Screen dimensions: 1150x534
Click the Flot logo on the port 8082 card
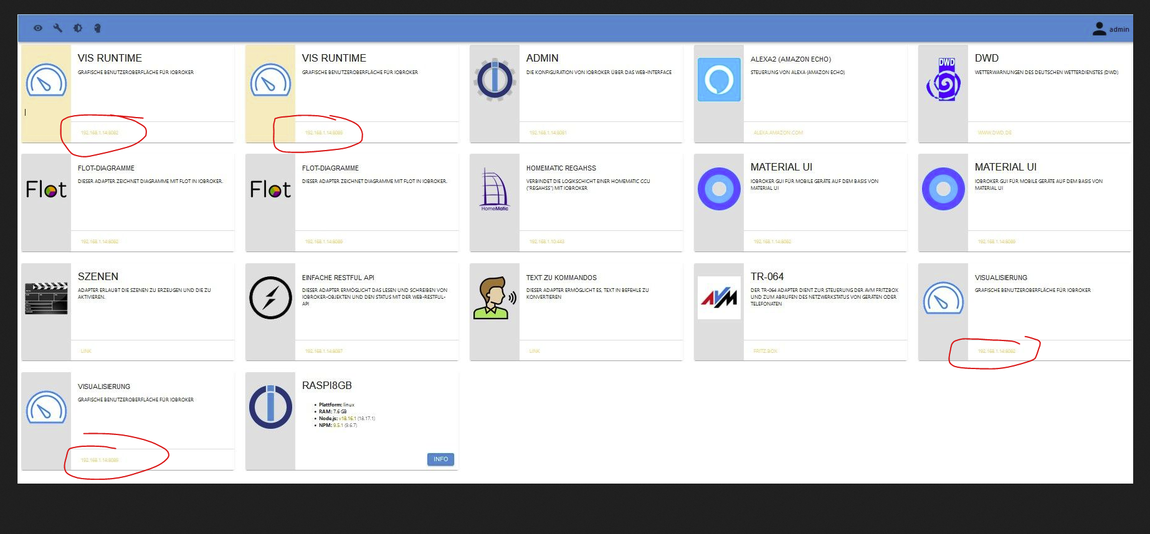(x=46, y=189)
